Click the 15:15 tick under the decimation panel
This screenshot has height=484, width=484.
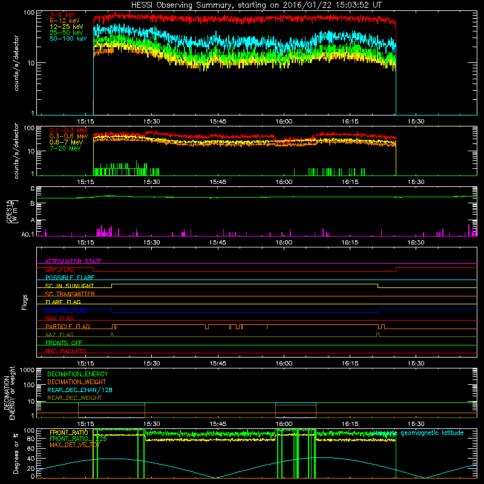point(85,424)
